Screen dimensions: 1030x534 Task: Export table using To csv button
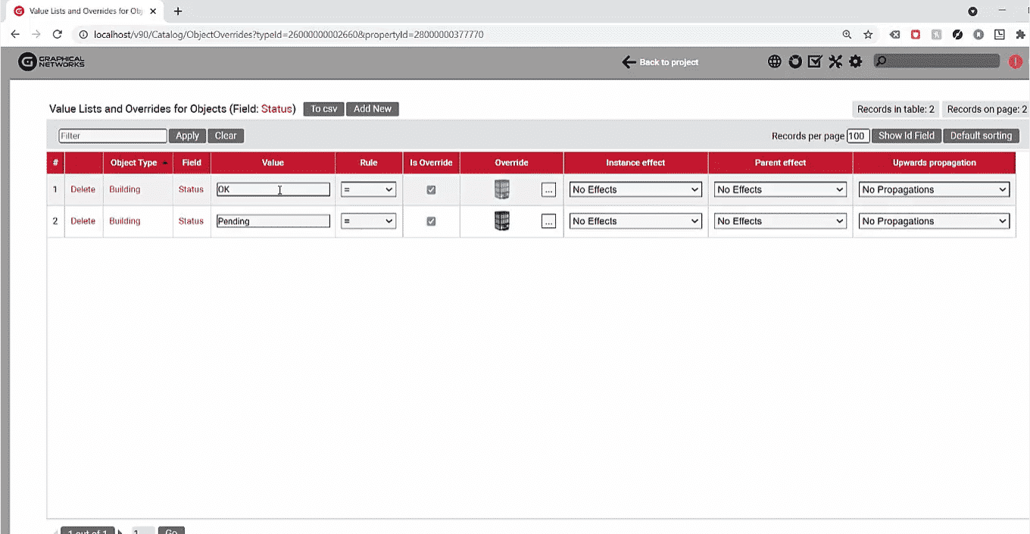(x=324, y=109)
